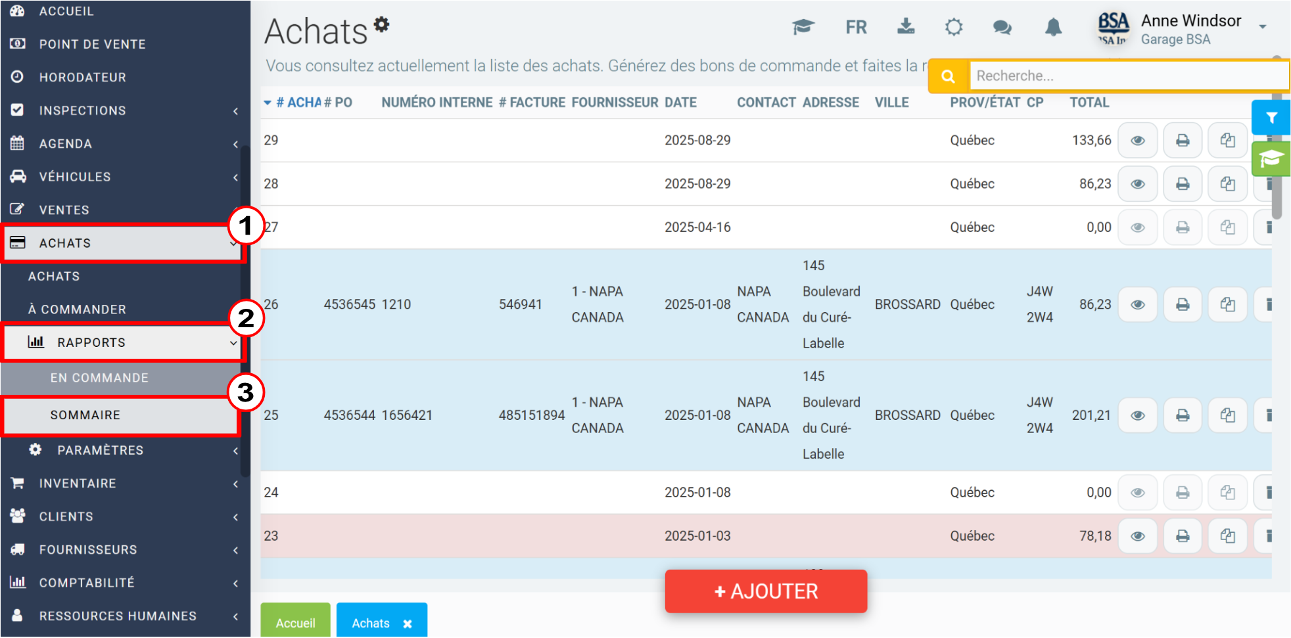This screenshot has height=638, width=1291.
Task: Collapse the Rapports submenu
Action: click(122, 342)
